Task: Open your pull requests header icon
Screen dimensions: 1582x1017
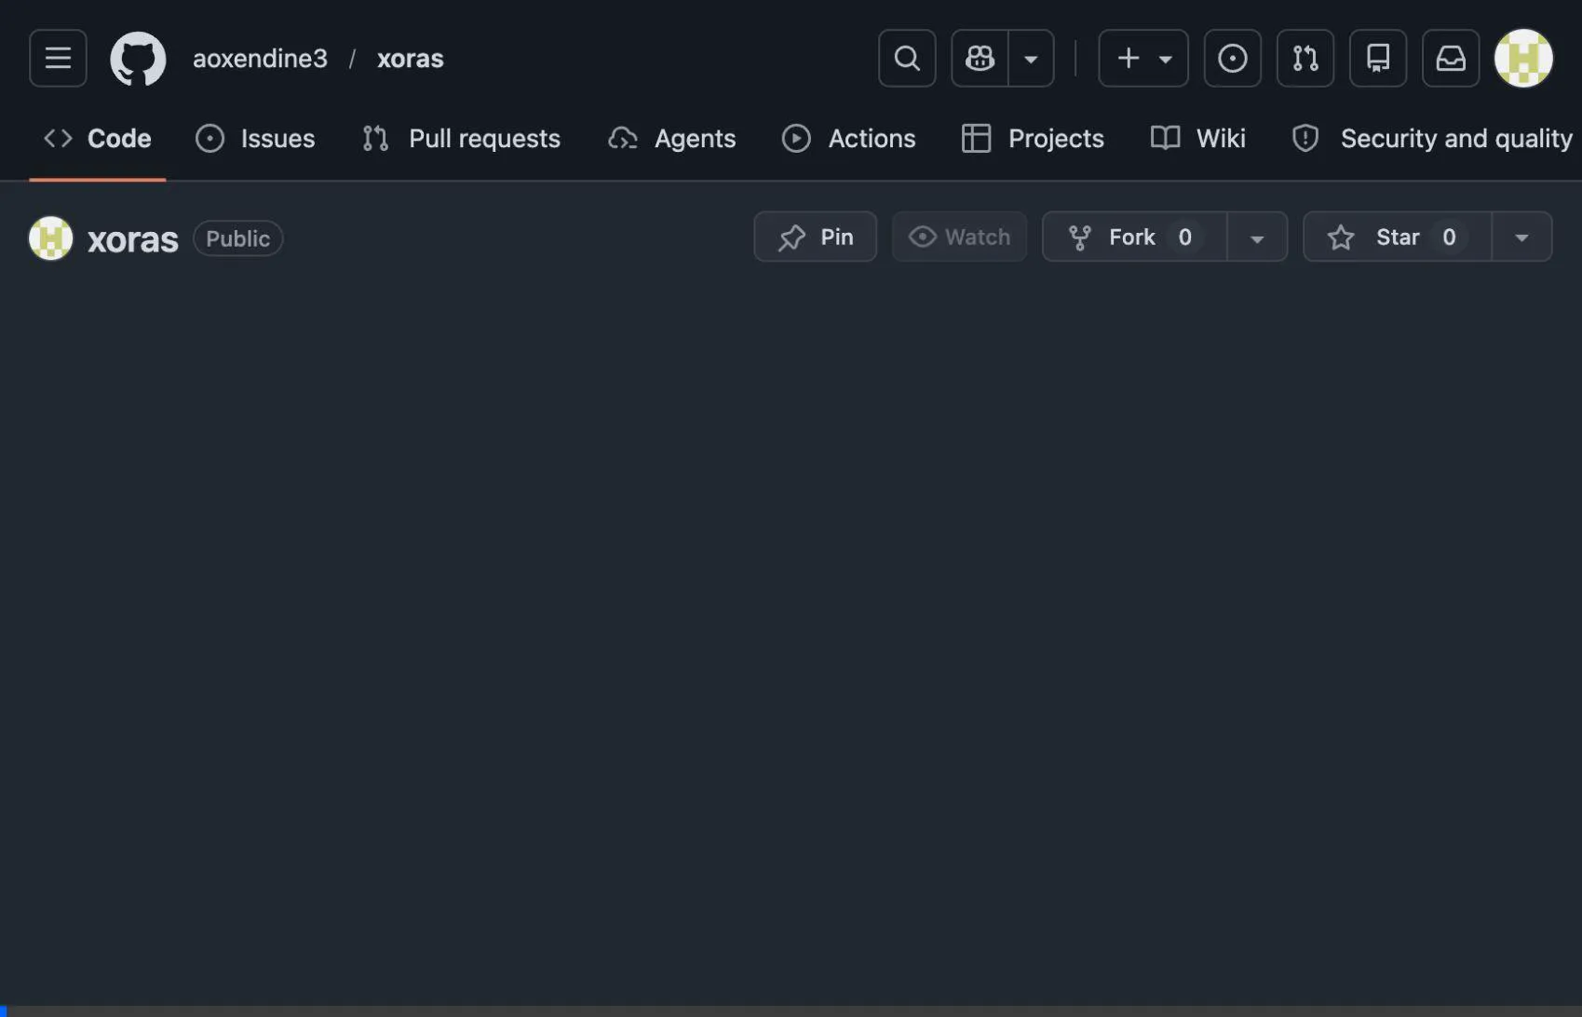Action: (1305, 58)
